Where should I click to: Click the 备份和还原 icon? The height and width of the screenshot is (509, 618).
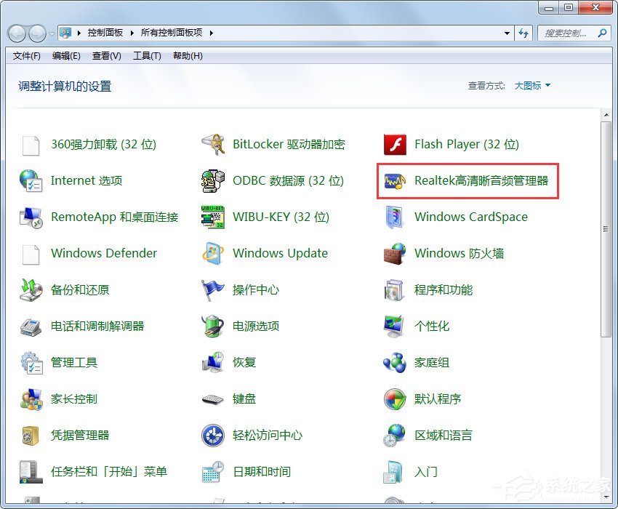[x=31, y=290]
